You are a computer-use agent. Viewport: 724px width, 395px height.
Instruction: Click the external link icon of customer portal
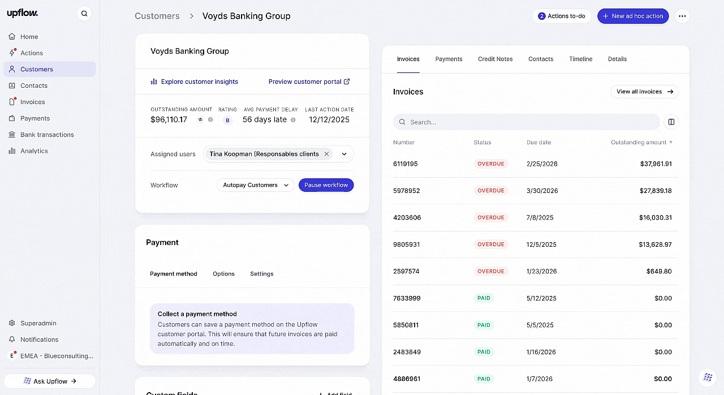(x=347, y=81)
